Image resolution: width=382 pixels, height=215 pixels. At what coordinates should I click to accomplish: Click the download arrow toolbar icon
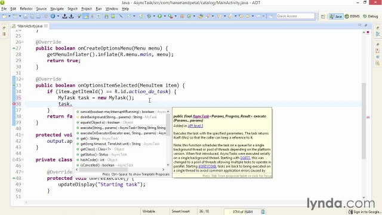coord(71,16)
